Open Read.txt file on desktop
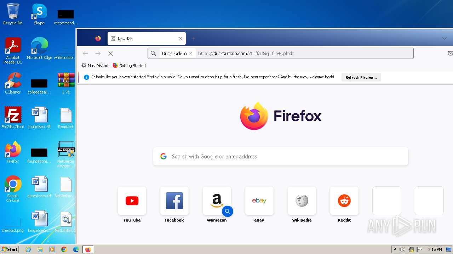The height and width of the screenshot is (254, 453). pyautogui.click(x=66, y=118)
